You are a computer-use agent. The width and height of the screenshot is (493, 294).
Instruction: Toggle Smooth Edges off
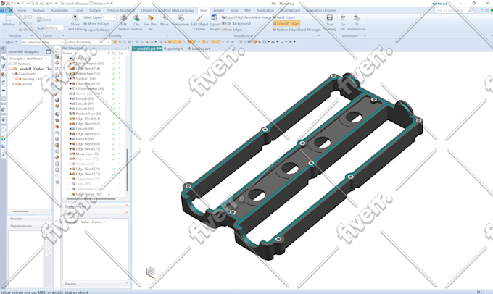286,24
